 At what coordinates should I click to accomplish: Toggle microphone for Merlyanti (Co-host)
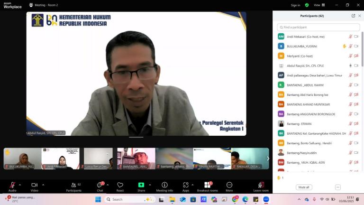tap(350, 56)
